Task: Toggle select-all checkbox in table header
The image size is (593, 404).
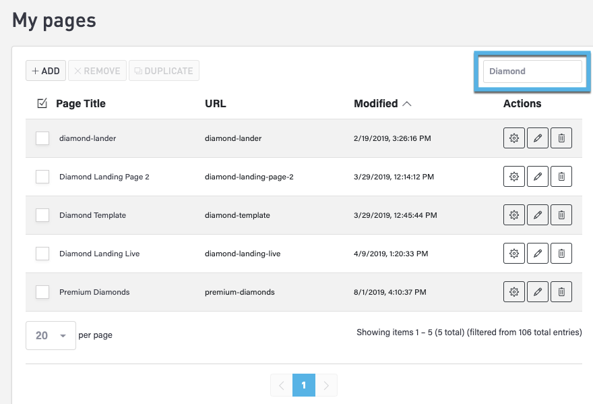Action: (42, 103)
